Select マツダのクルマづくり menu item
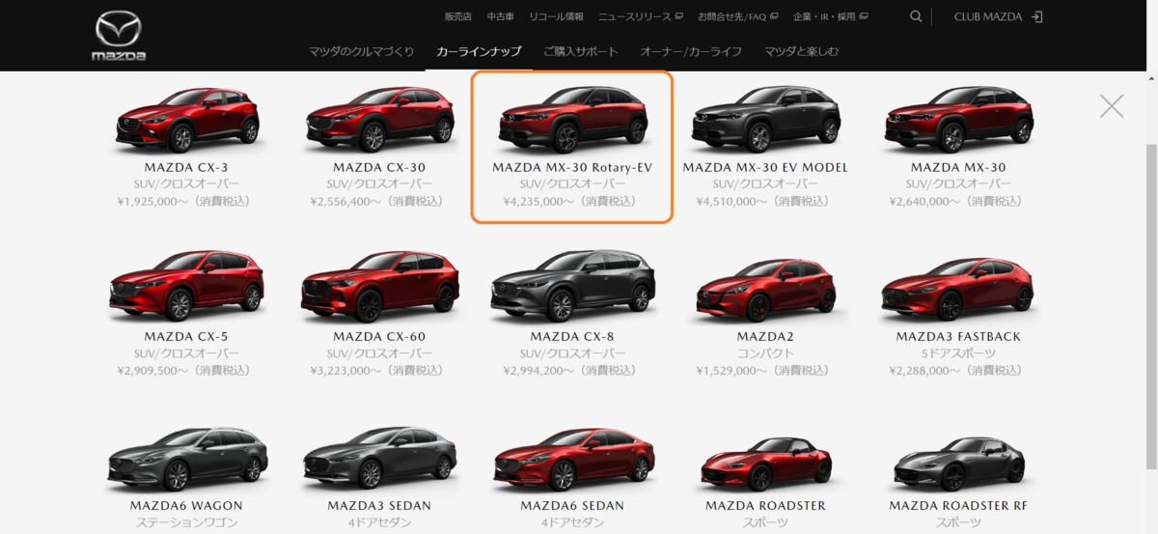This screenshot has height=534, width=1158. pos(362,51)
